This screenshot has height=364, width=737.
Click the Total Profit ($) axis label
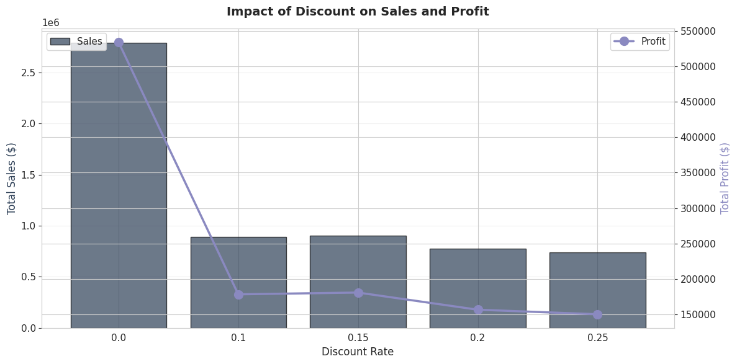pos(725,179)
